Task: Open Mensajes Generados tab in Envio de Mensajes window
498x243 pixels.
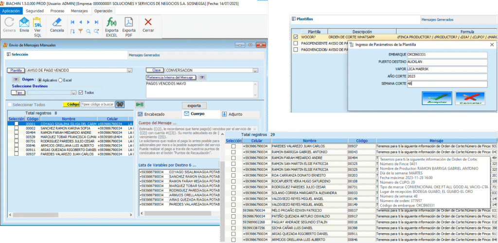Action: click(144, 55)
